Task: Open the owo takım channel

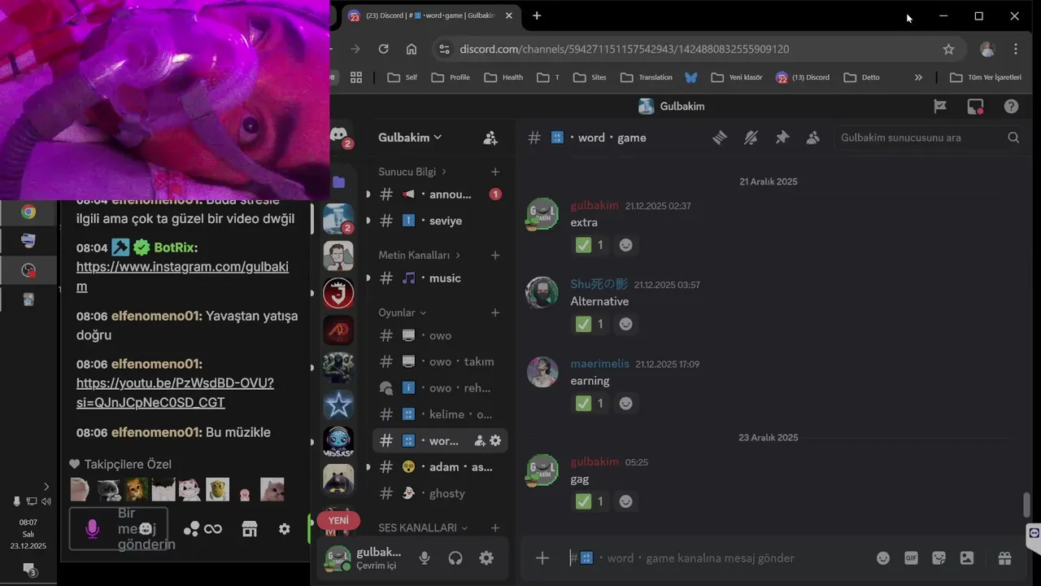Action: (x=440, y=361)
